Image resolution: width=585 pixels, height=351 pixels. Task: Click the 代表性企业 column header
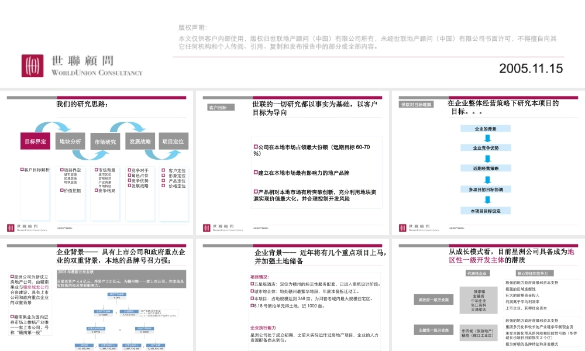point(478,273)
